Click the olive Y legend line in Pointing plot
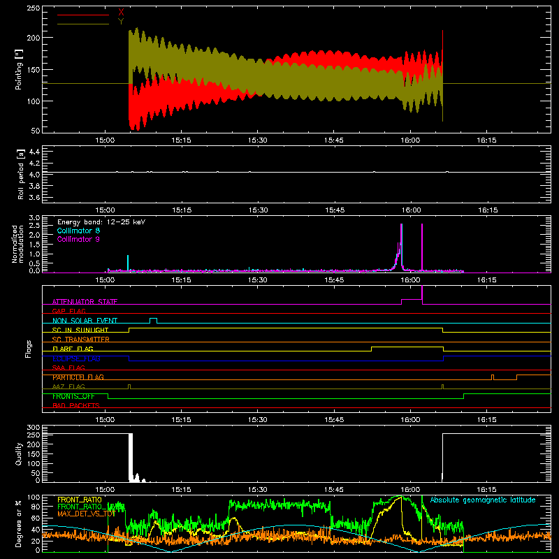This screenshot has width=559, height=559. 82,24
